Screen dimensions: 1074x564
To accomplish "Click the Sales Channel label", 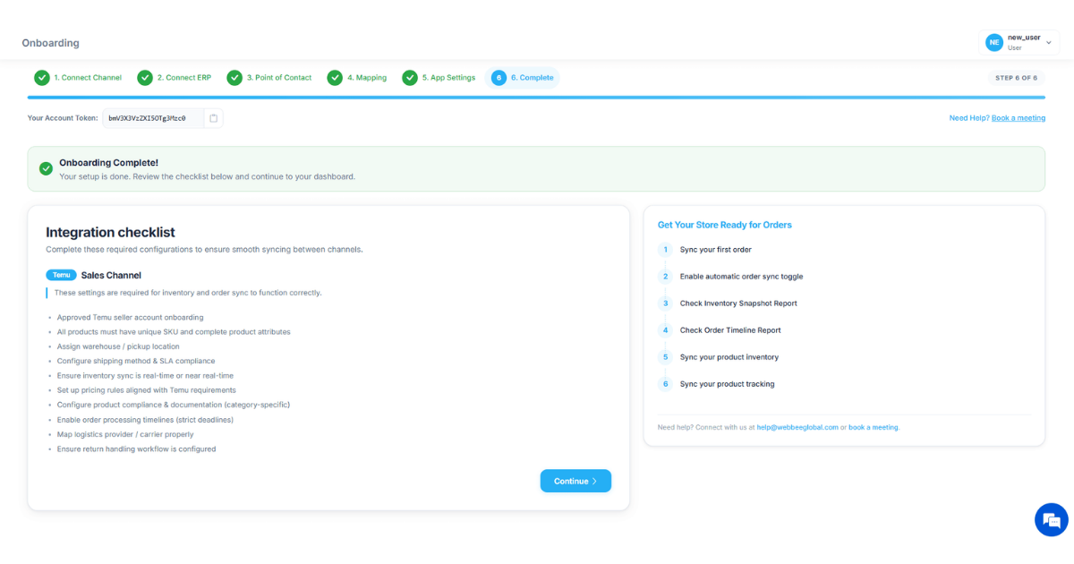I will pyautogui.click(x=111, y=275).
